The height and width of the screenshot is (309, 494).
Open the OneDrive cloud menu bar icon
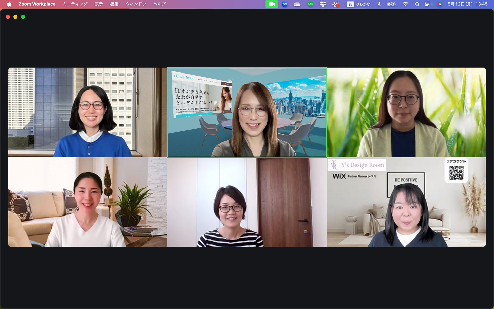(x=297, y=4)
